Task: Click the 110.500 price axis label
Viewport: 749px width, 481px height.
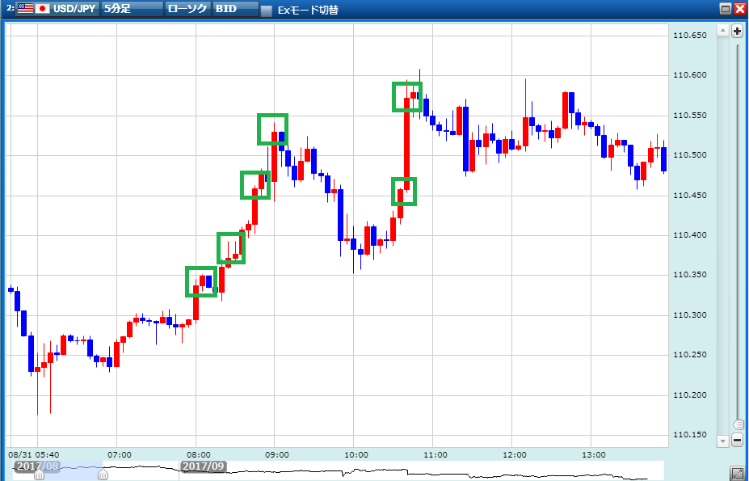Action: click(x=689, y=155)
